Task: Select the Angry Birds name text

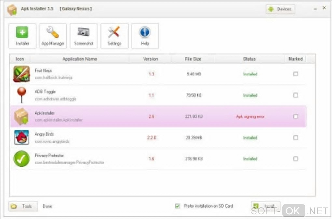Action: [44, 134]
